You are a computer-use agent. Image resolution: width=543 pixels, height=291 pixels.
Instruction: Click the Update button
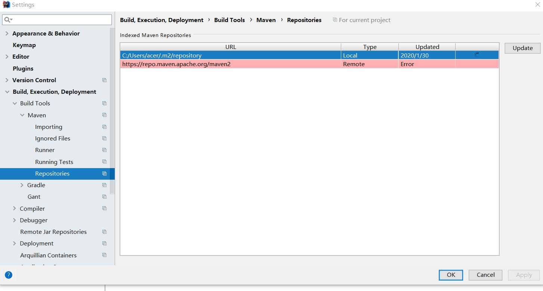tap(522, 48)
